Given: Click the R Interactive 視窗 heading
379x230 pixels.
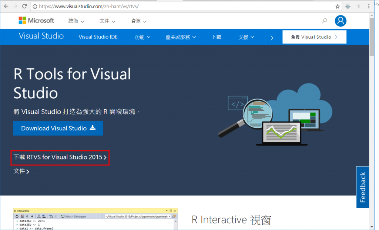Looking at the screenshot, I should pyautogui.click(x=231, y=220).
